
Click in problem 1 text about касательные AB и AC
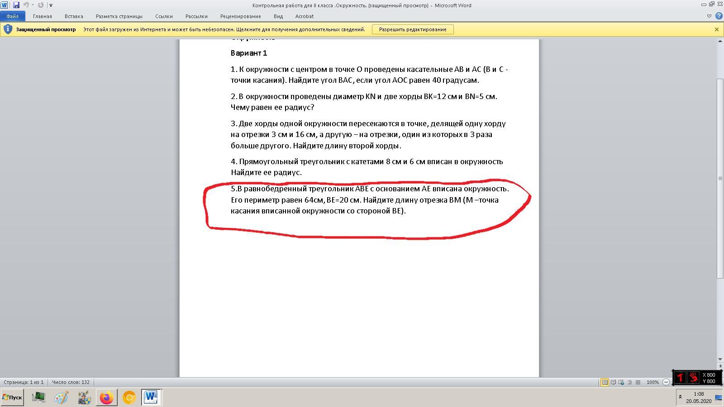point(369,75)
